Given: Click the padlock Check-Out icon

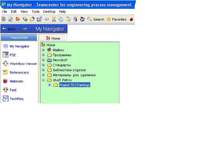Looking at the screenshot, I should (75, 19).
